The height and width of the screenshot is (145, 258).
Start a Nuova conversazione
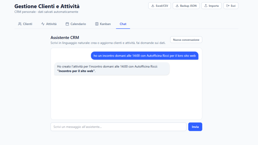pos(186,40)
